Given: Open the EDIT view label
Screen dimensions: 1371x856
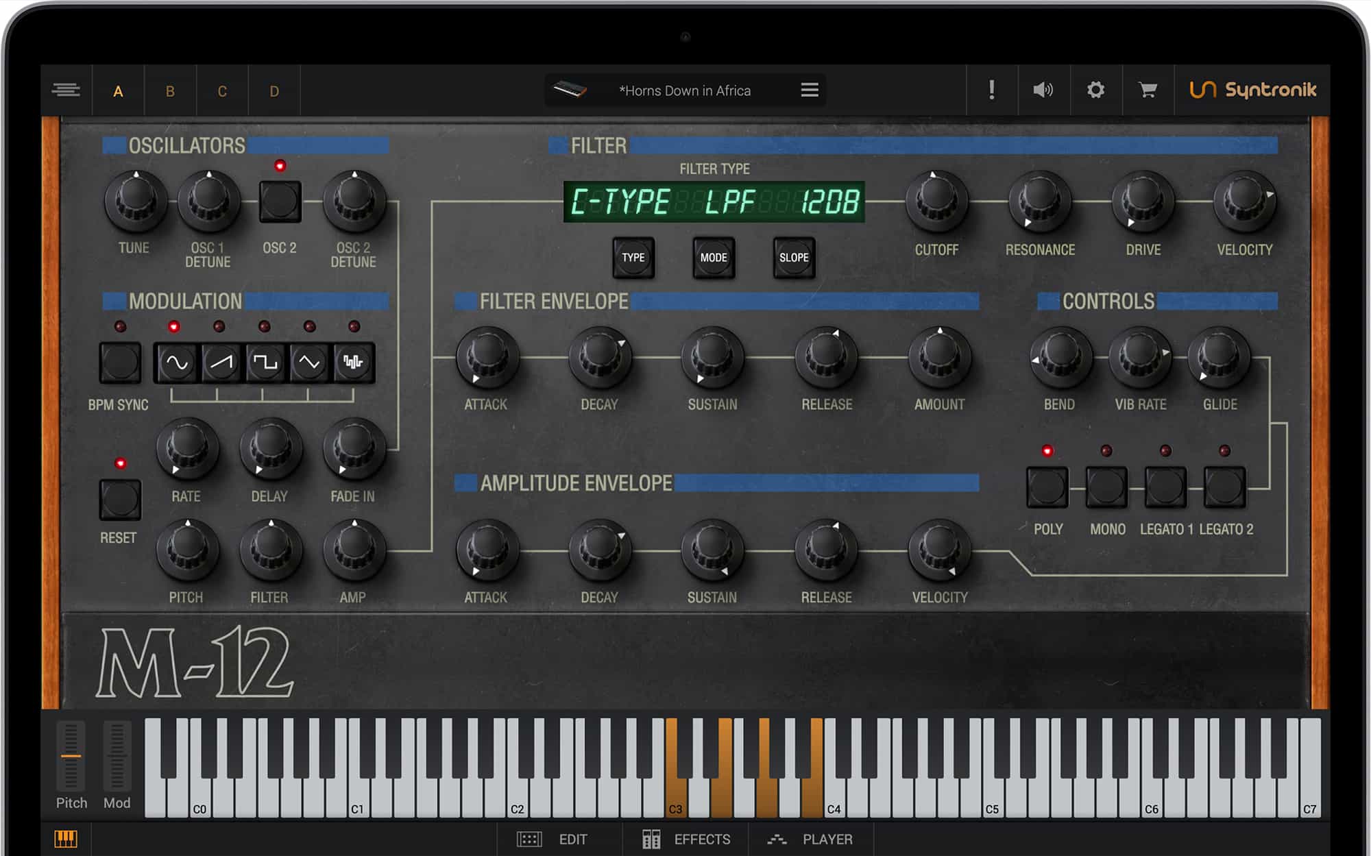Looking at the screenshot, I should click(x=573, y=840).
